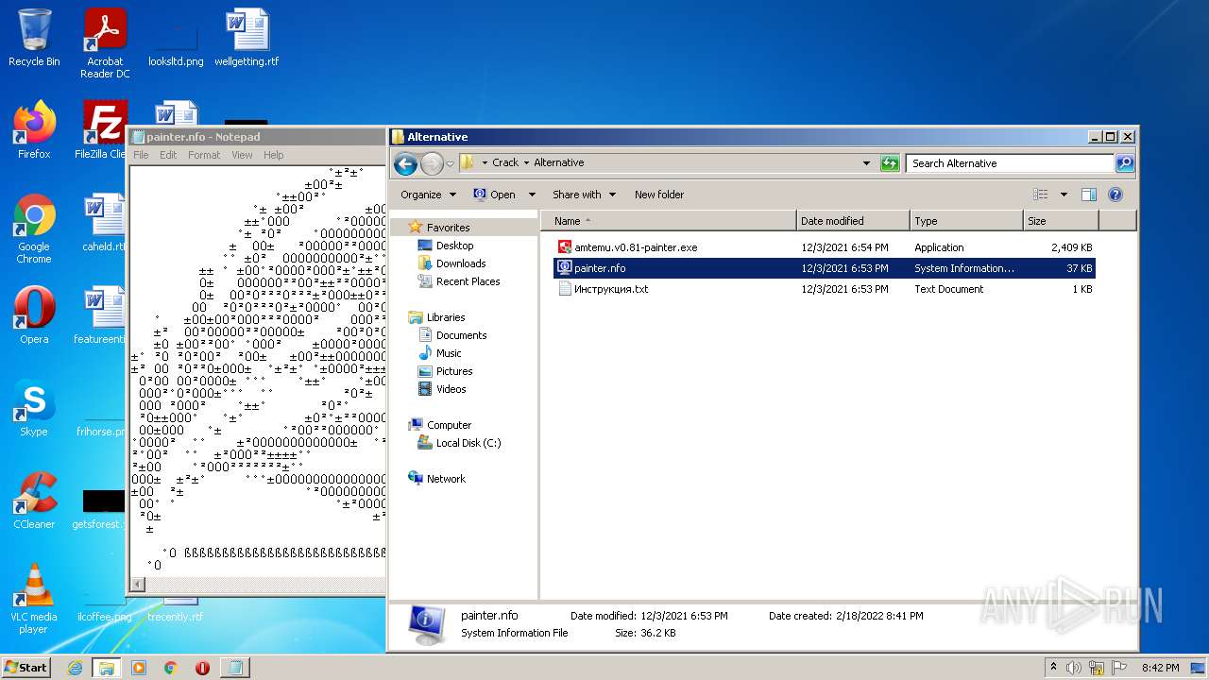Screen dimensions: 1209x680
Task: Select Music library
Action: coord(439,353)
